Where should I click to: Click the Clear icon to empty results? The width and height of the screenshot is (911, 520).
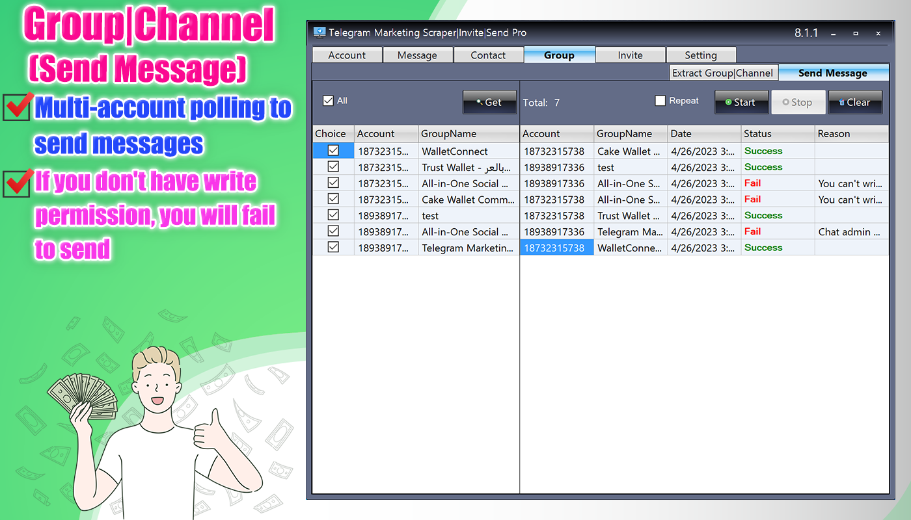pyautogui.click(x=843, y=102)
